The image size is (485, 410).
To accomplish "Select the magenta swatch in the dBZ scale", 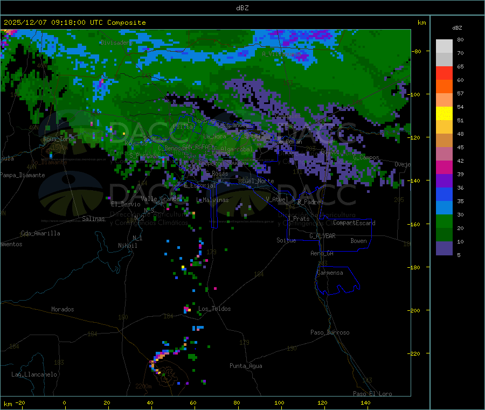I will [444, 167].
